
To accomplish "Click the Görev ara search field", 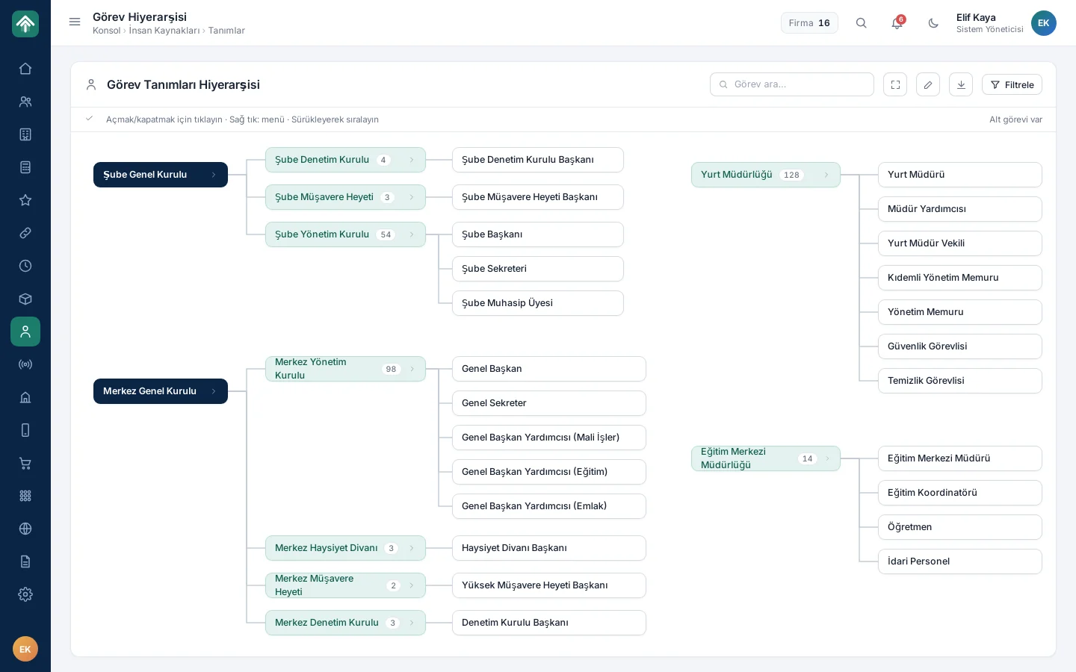I will pyautogui.click(x=792, y=84).
